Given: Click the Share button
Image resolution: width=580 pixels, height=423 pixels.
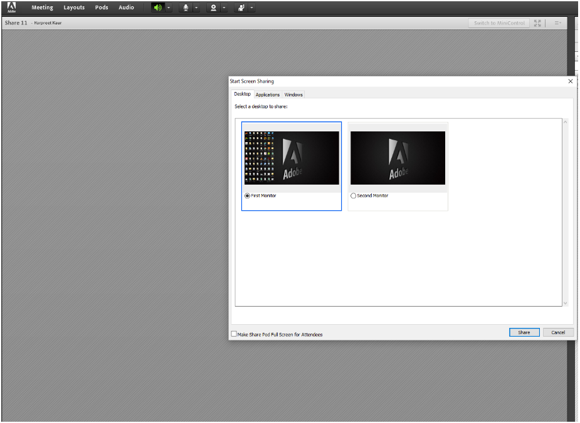Looking at the screenshot, I should pyautogui.click(x=524, y=332).
